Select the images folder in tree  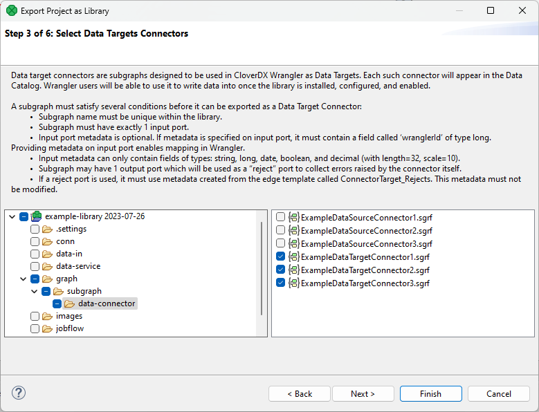coord(68,316)
